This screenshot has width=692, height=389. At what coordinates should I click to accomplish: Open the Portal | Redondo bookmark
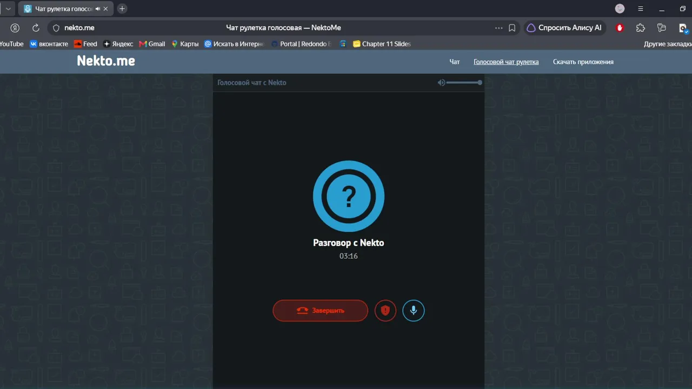click(x=301, y=44)
